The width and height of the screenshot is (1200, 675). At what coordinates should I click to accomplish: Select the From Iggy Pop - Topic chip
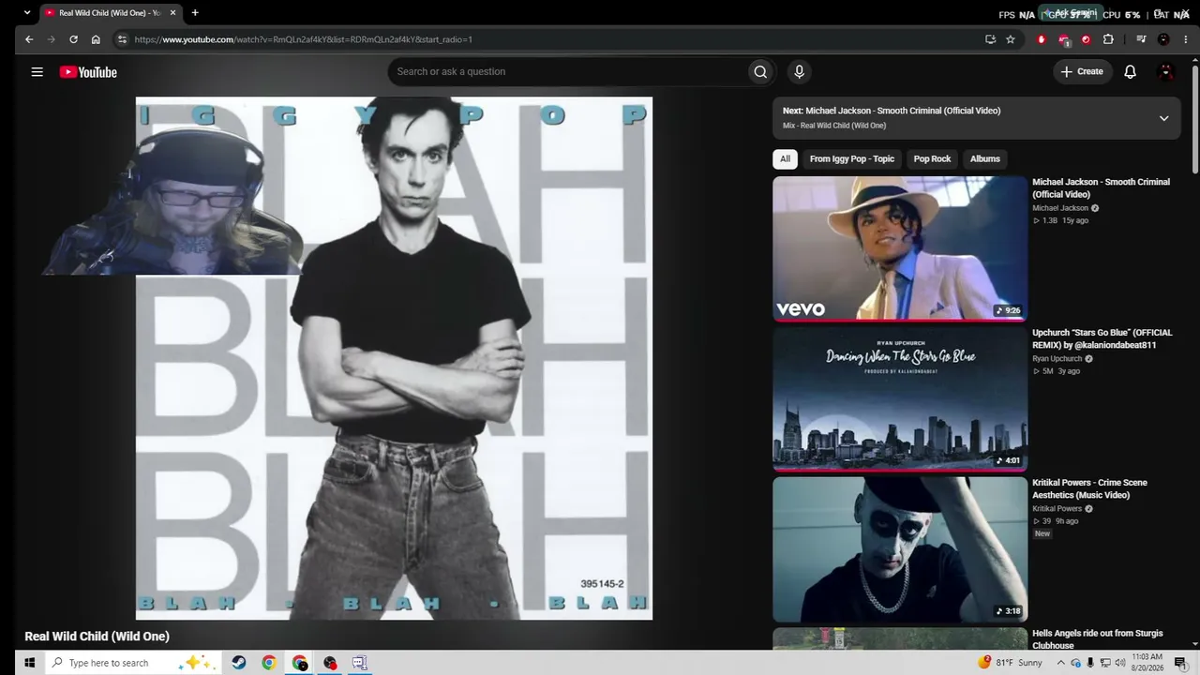[x=852, y=158]
